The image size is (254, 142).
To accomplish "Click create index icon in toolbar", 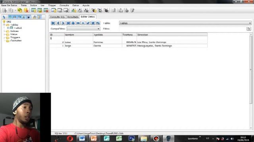I will click(x=54, y=11).
